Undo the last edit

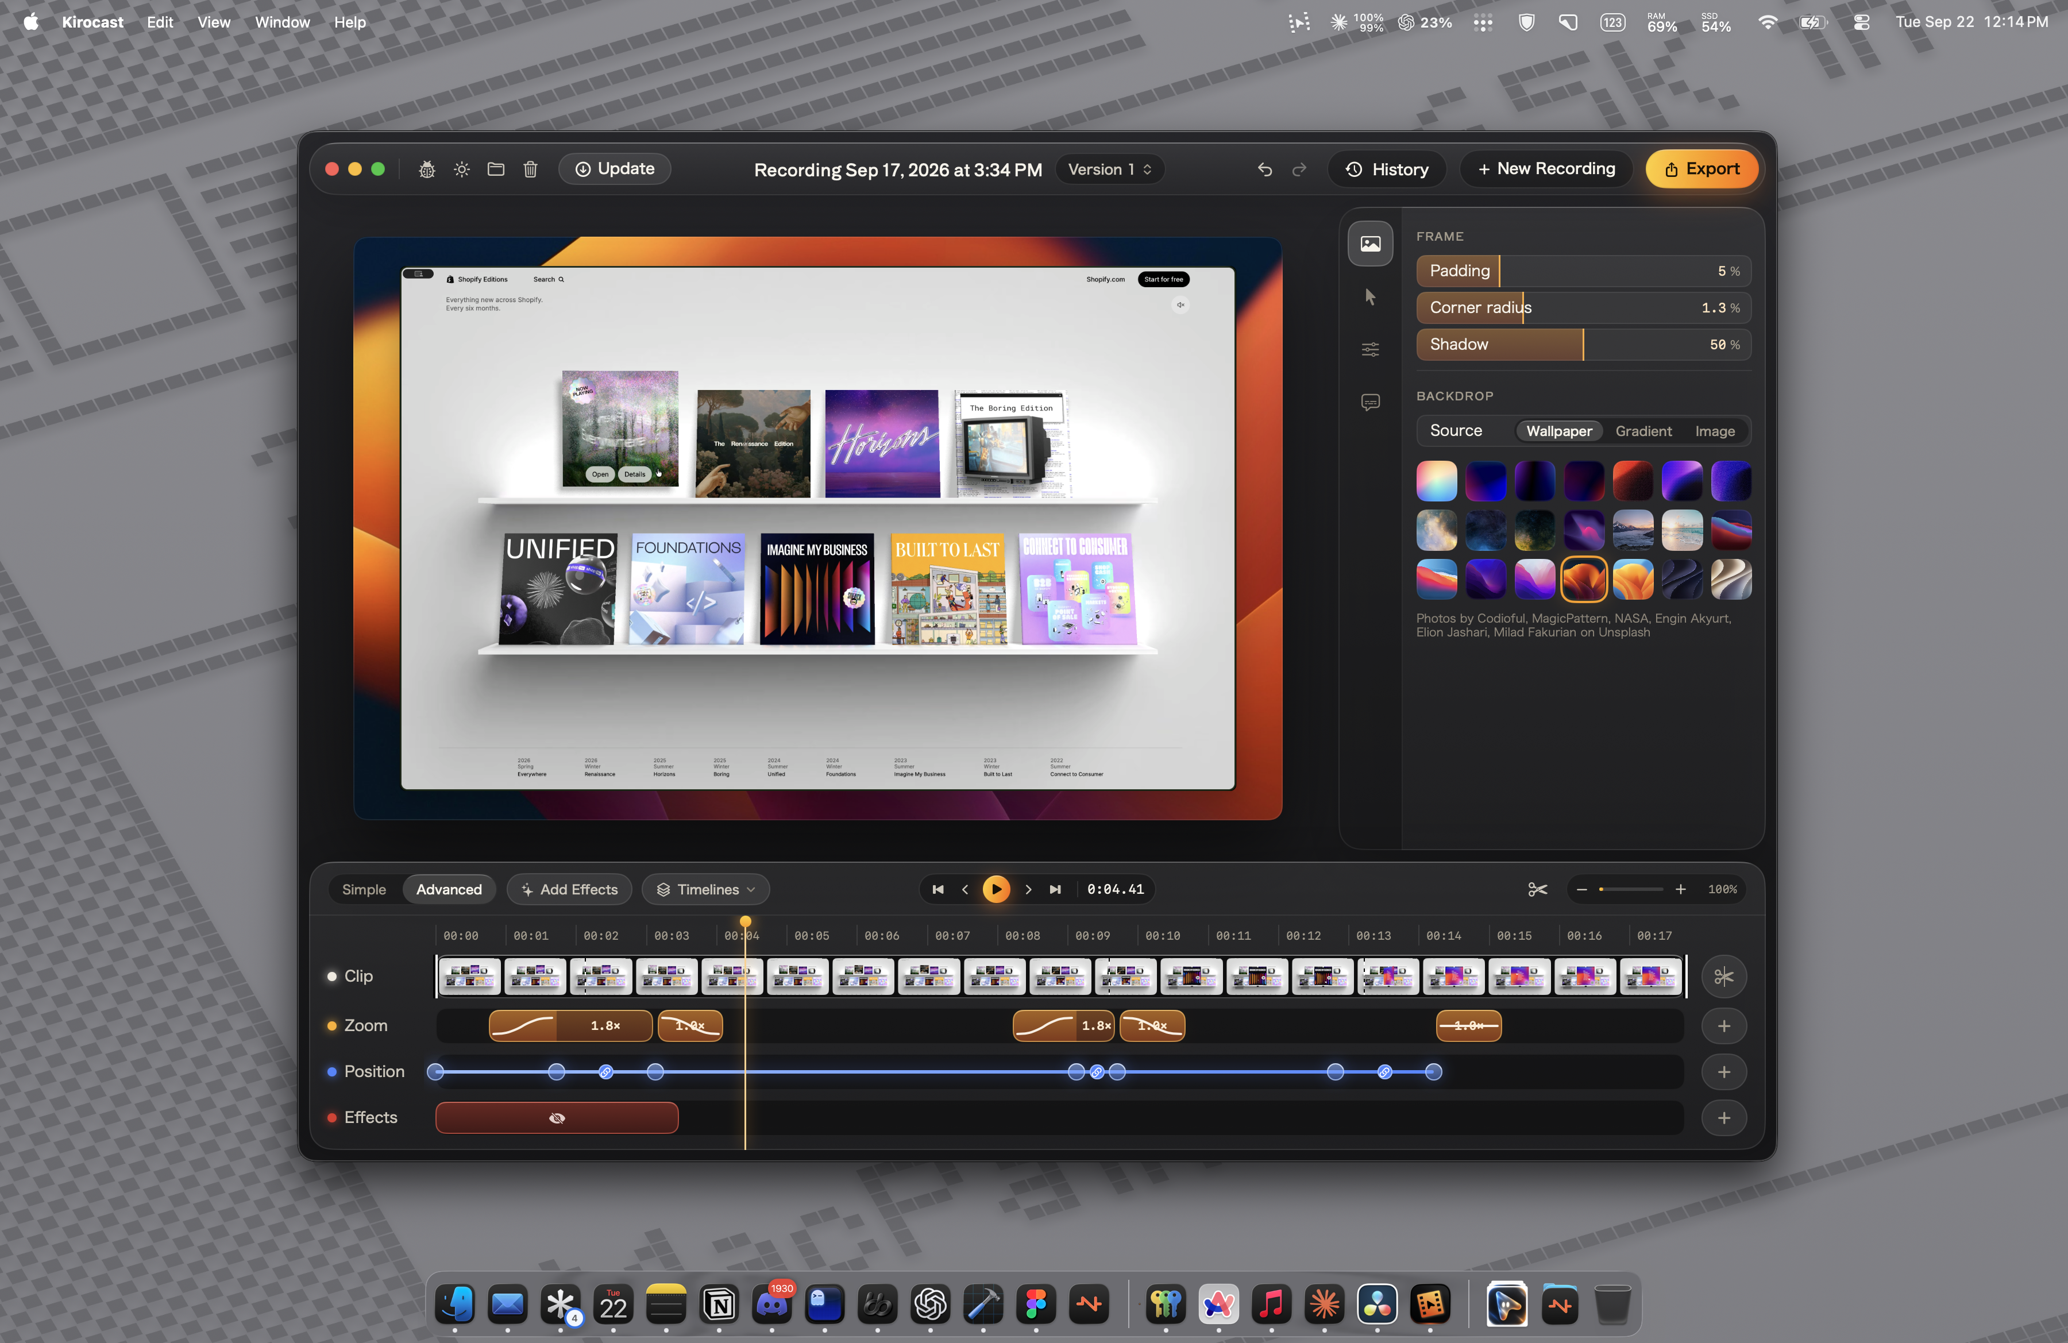(1265, 169)
